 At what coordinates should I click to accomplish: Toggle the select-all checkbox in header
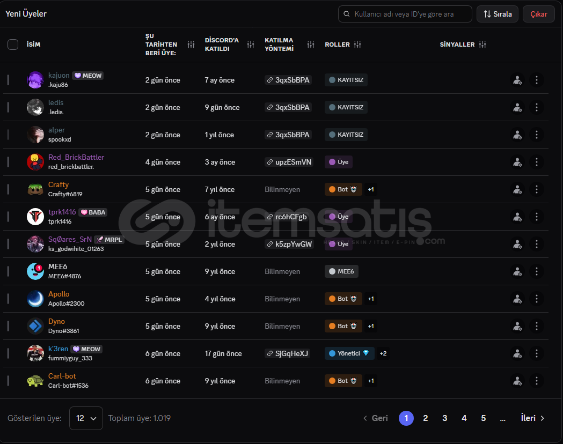[13, 45]
